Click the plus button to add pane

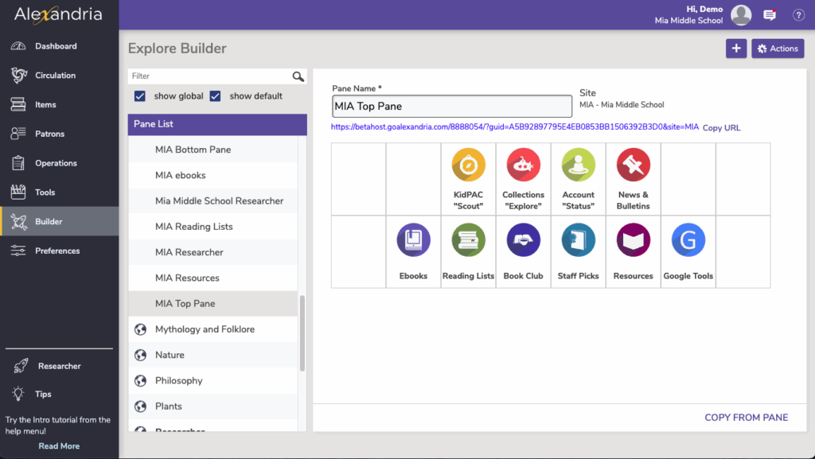tap(736, 49)
